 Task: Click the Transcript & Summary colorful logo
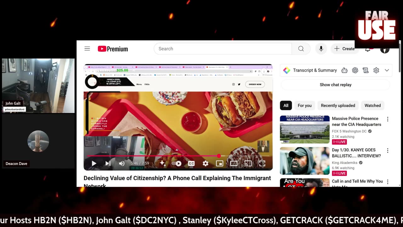click(287, 70)
